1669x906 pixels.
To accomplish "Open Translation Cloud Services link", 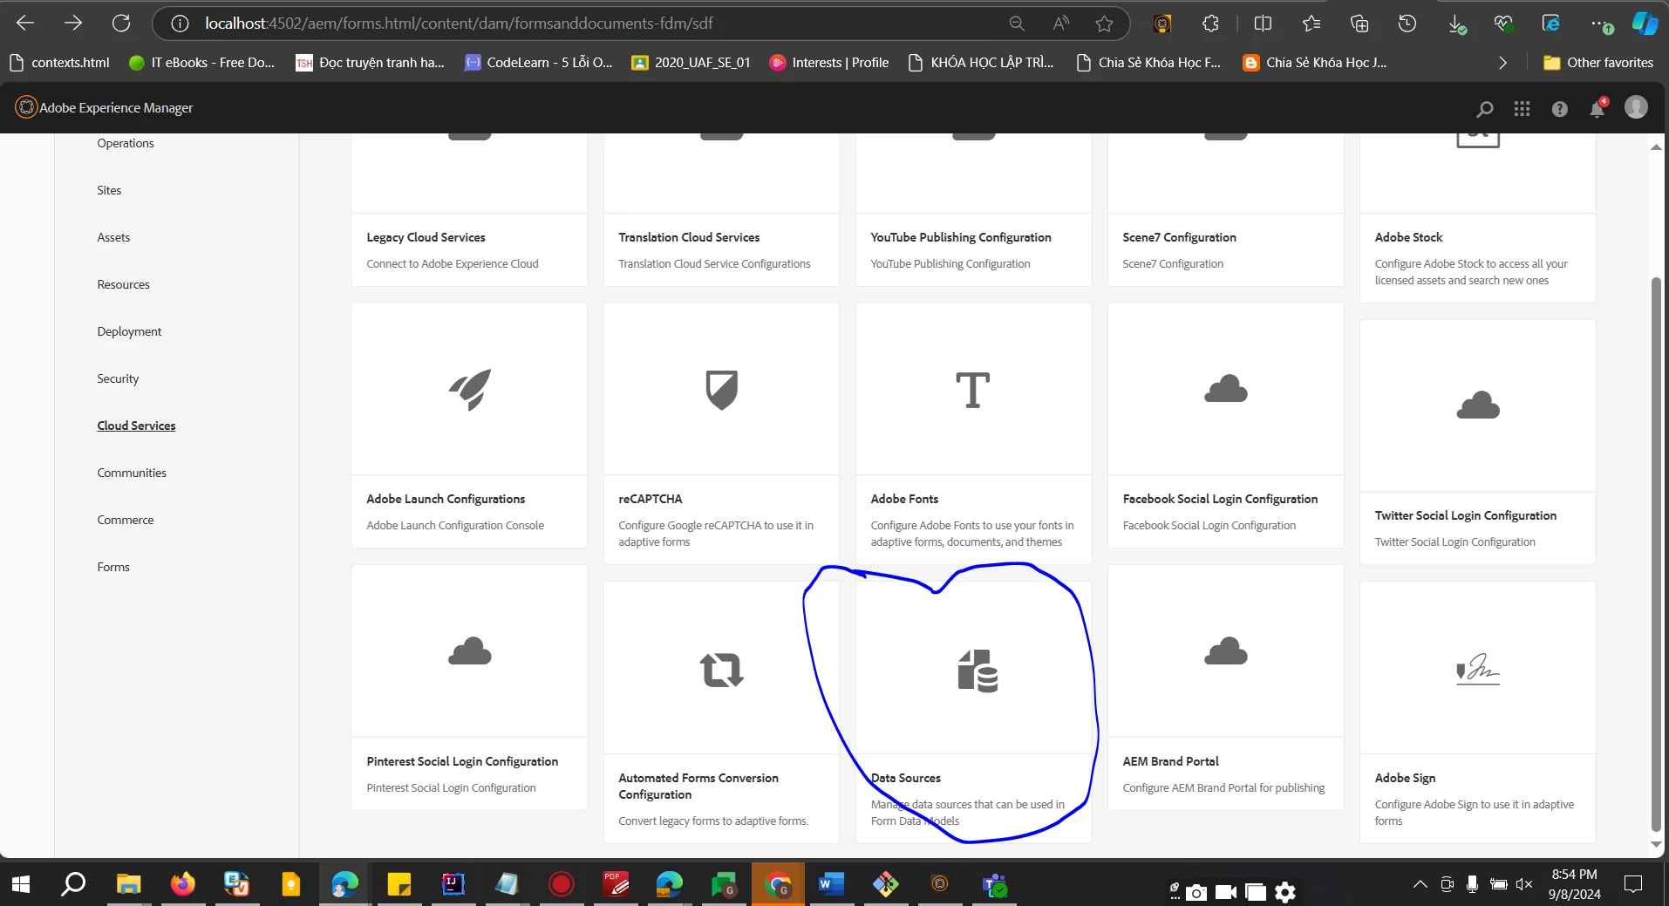I will (689, 237).
